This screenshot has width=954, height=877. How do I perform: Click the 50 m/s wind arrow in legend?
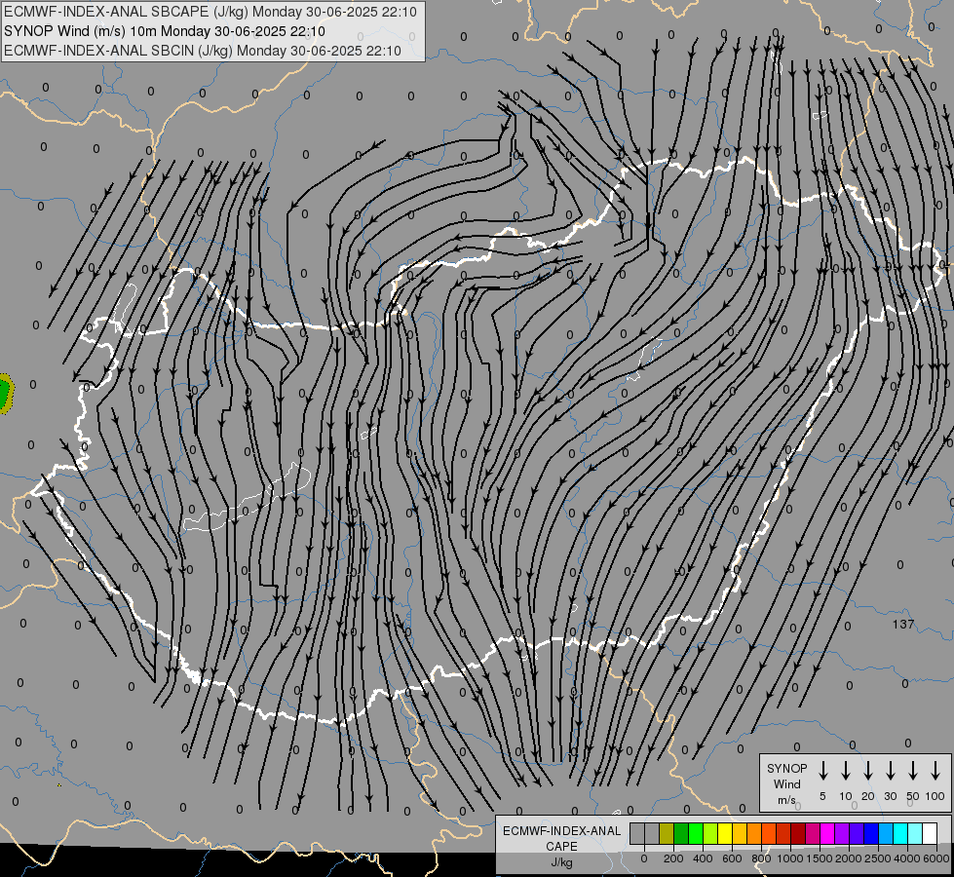pyautogui.click(x=913, y=771)
